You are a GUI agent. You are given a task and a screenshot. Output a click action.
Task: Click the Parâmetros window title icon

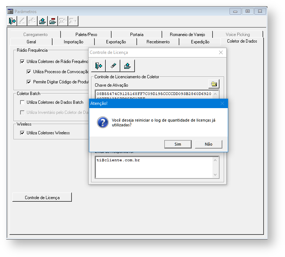(10, 11)
